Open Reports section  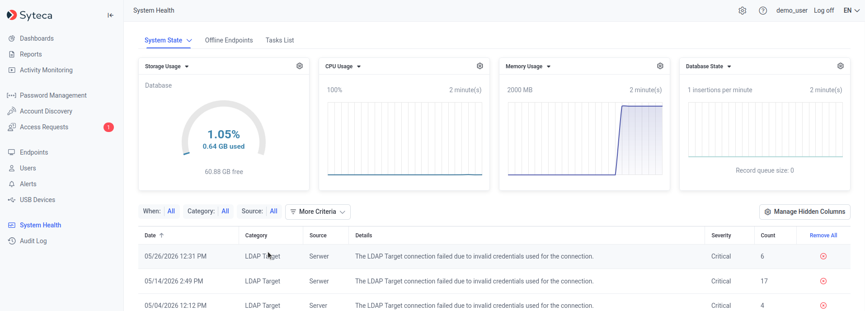[31, 54]
